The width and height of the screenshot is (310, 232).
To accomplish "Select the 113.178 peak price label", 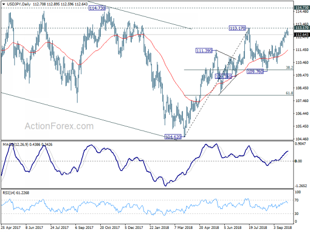I will tap(237, 28).
